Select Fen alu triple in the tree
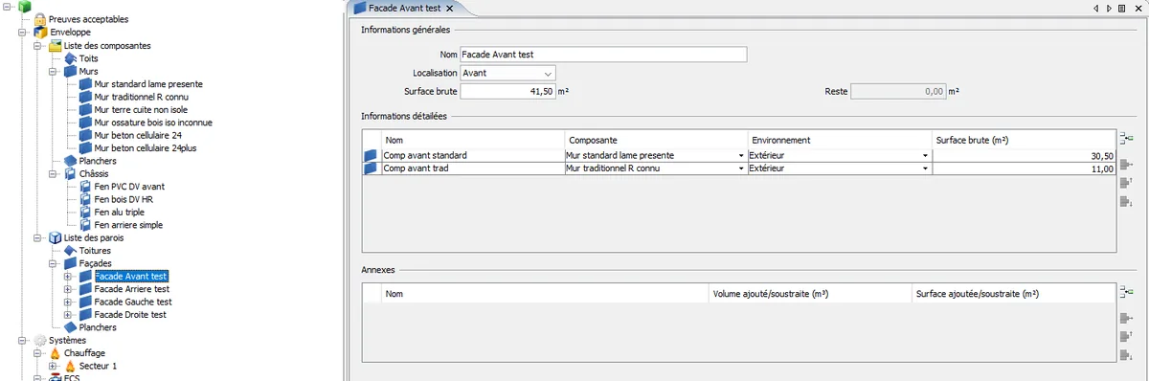Viewport: 1149px width, 381px height. coord(119,212)
